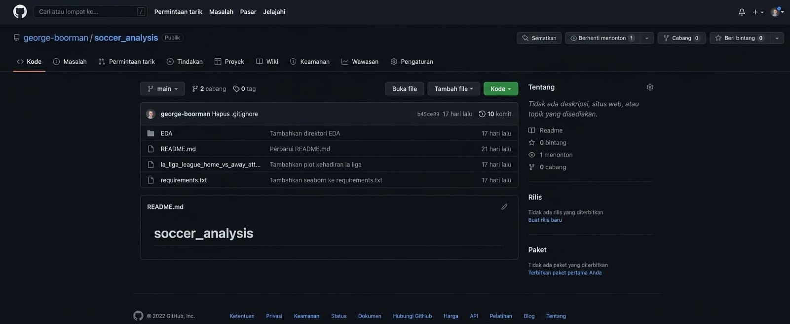Open Permintaan tarik in top navigation
This screenshot has height=324, width=790.
pyautogui.click(x=178, y=12)
